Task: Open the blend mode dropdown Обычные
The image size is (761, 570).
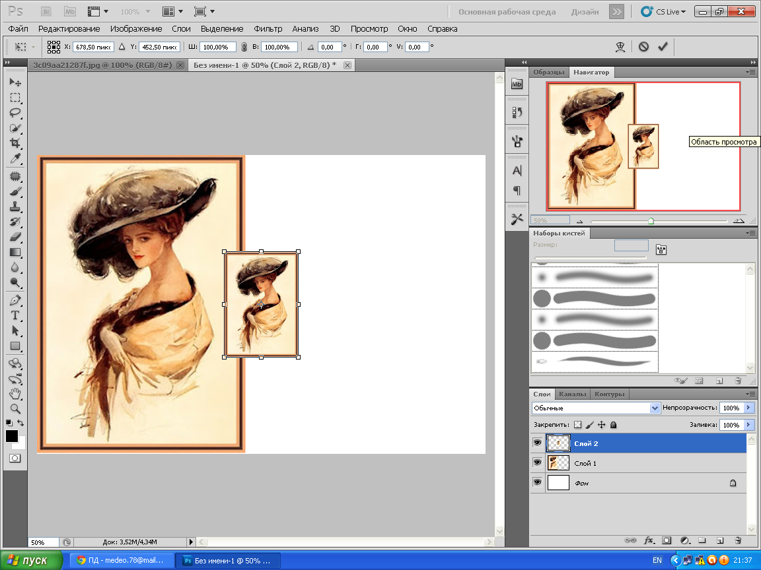Action: coord(596,408)
